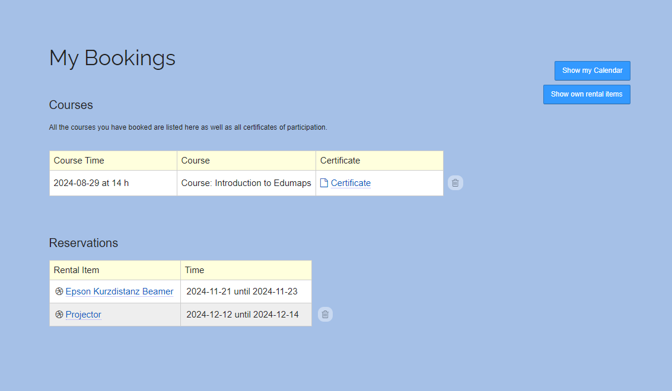Viewport: 672px width, 391px height.
Task: Click the 'Course' column header
Action: tap(246, 161)
